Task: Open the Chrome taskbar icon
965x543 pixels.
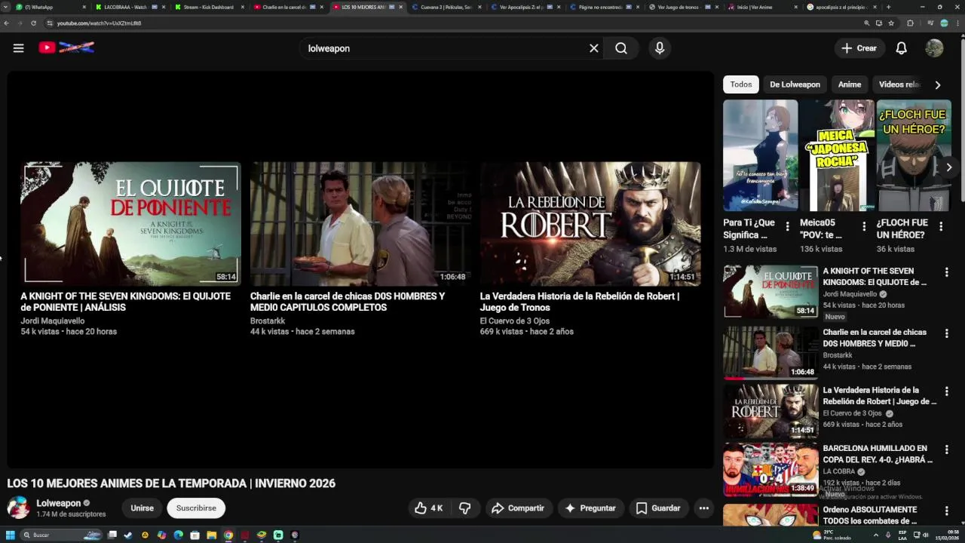Action: tap(228, 535)
